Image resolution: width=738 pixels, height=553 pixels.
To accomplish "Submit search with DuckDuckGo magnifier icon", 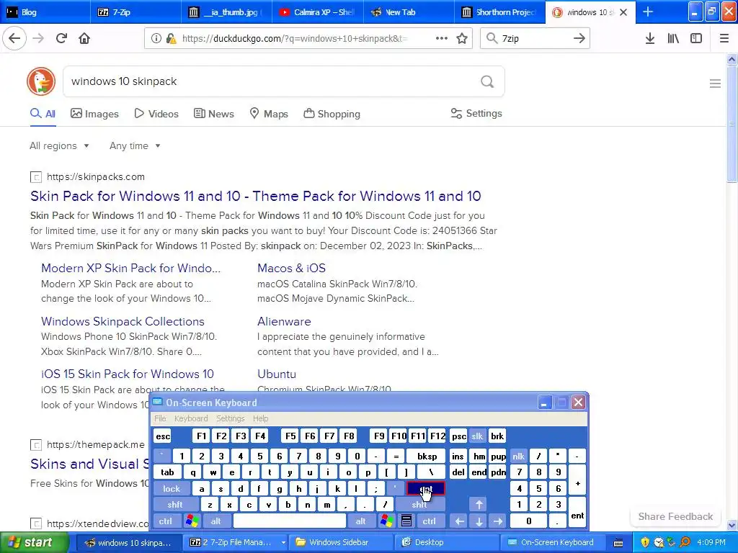I will click(x=487, y=82).
